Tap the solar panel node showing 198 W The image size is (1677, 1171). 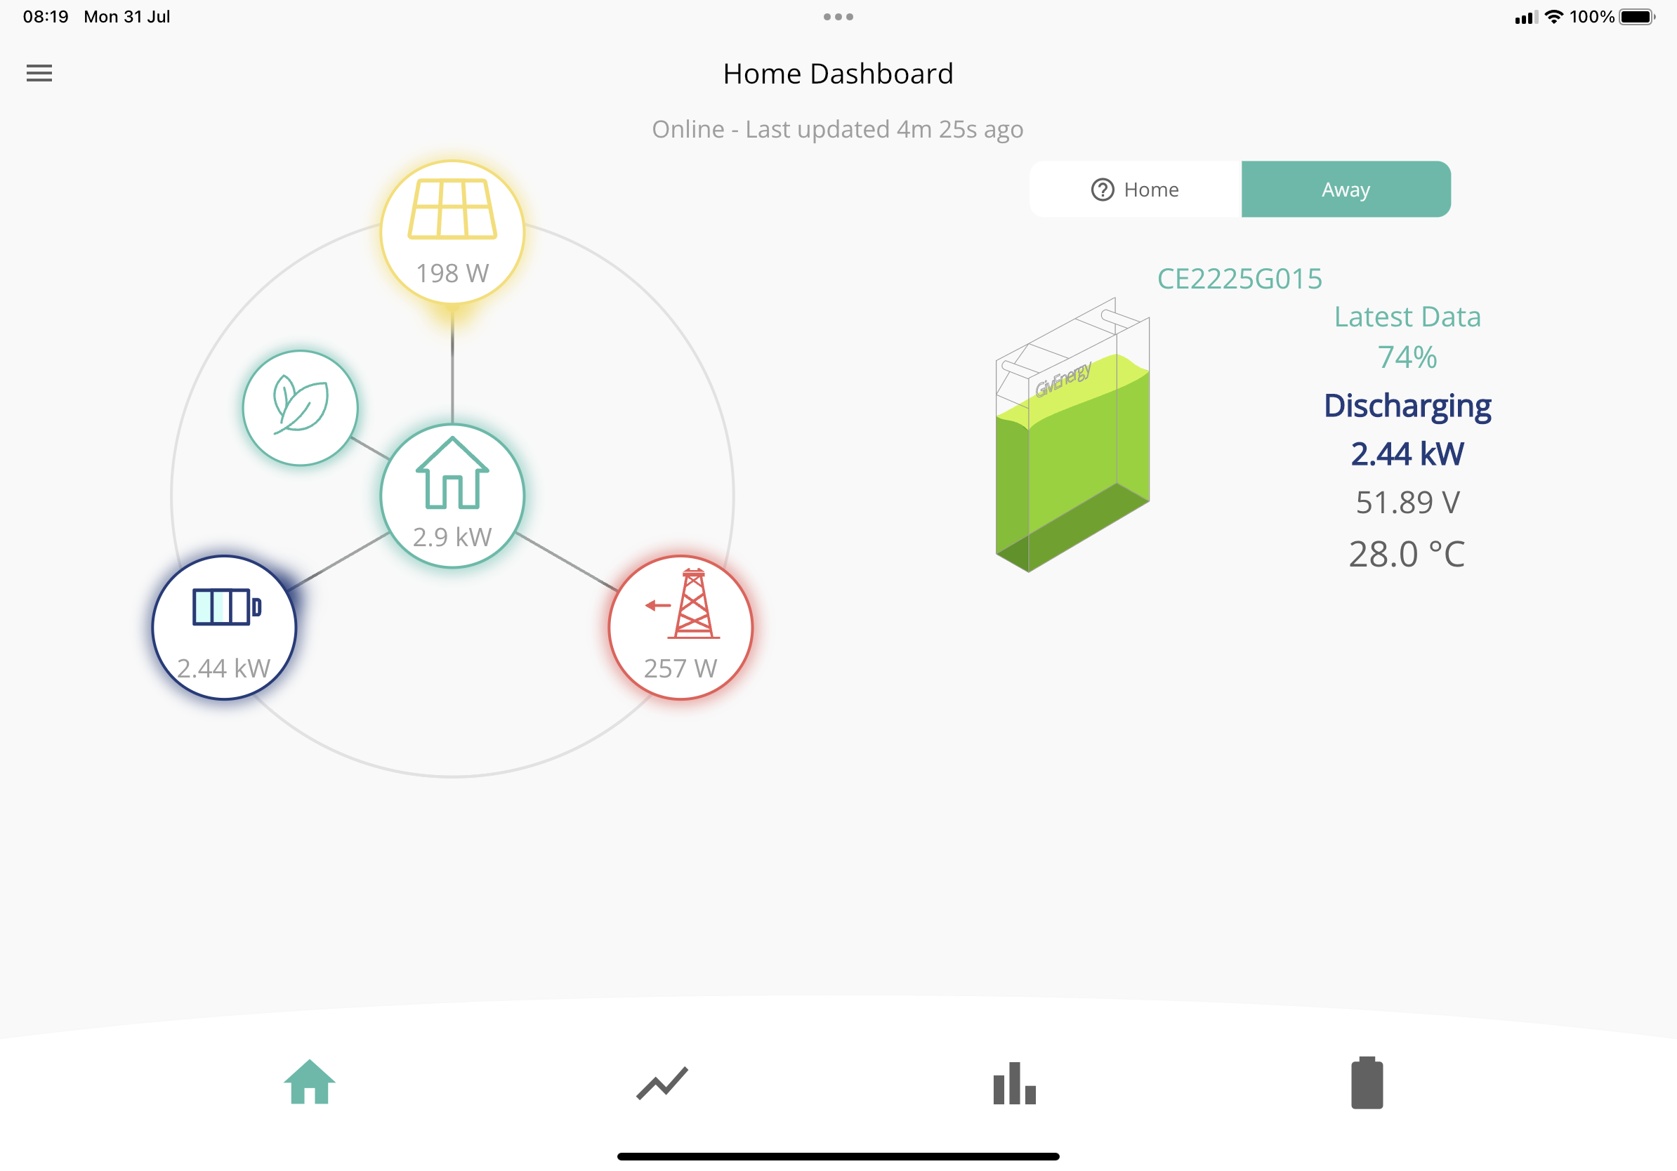click(452, 232)
